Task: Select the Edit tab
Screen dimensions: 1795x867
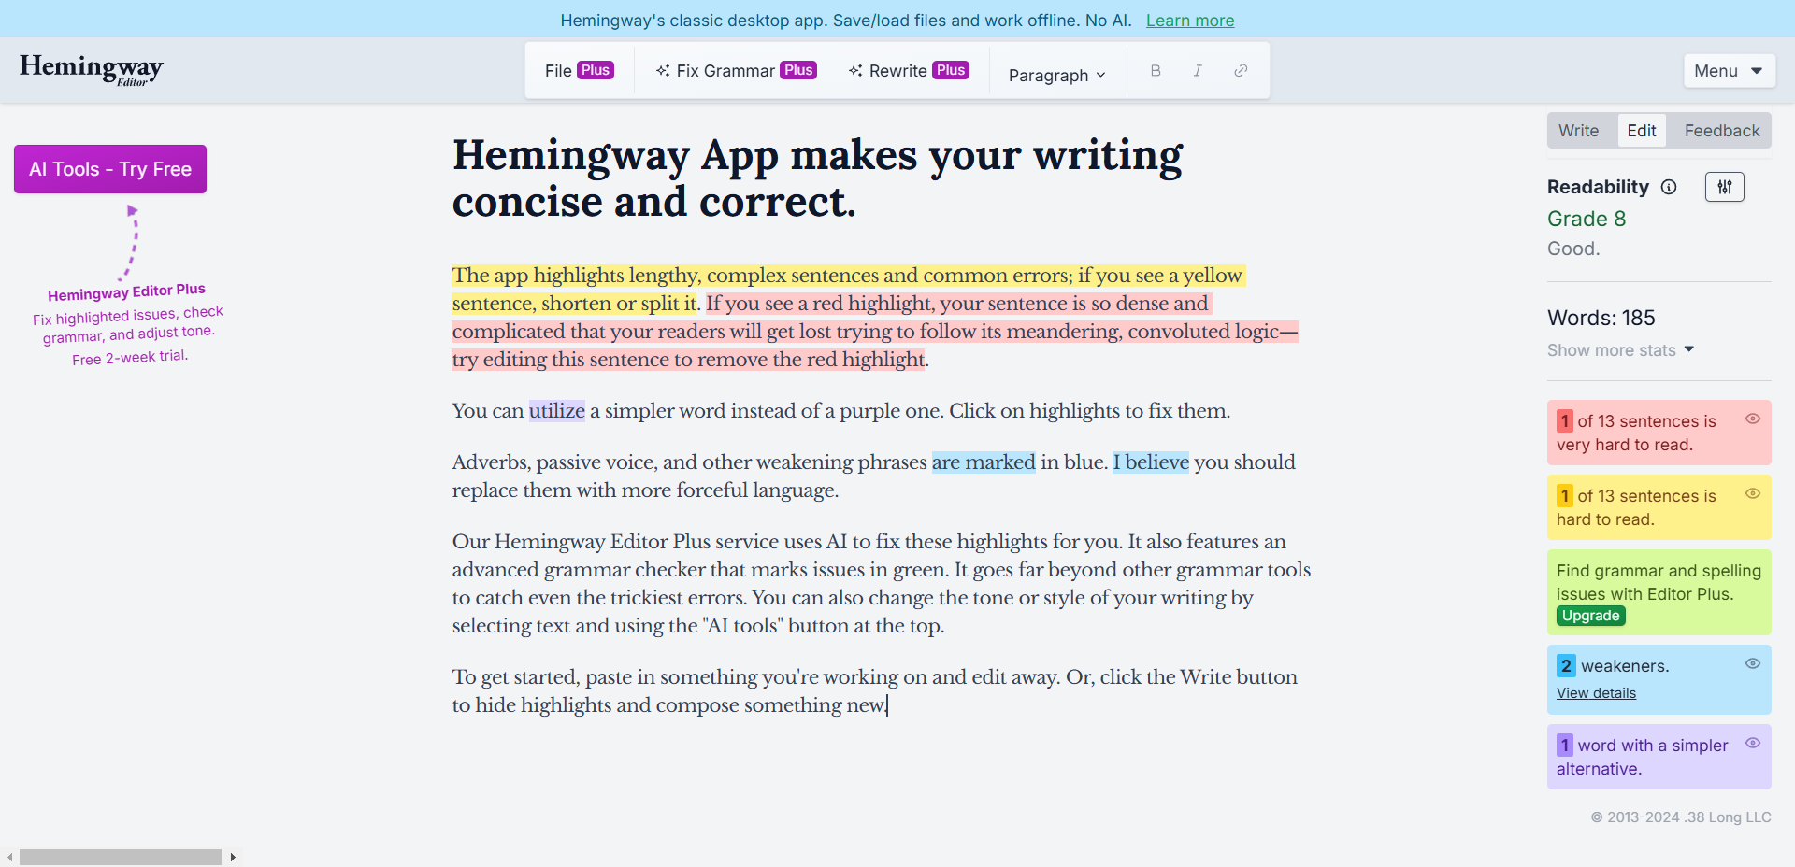Action: tap(1642, 131)
